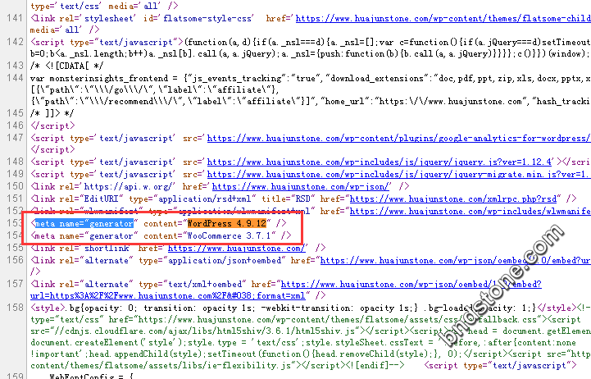Viewport: 591px width, 379px height.
Task: Open the flatsome-child stylesheet link on line 141
Action: coord(443,19)
